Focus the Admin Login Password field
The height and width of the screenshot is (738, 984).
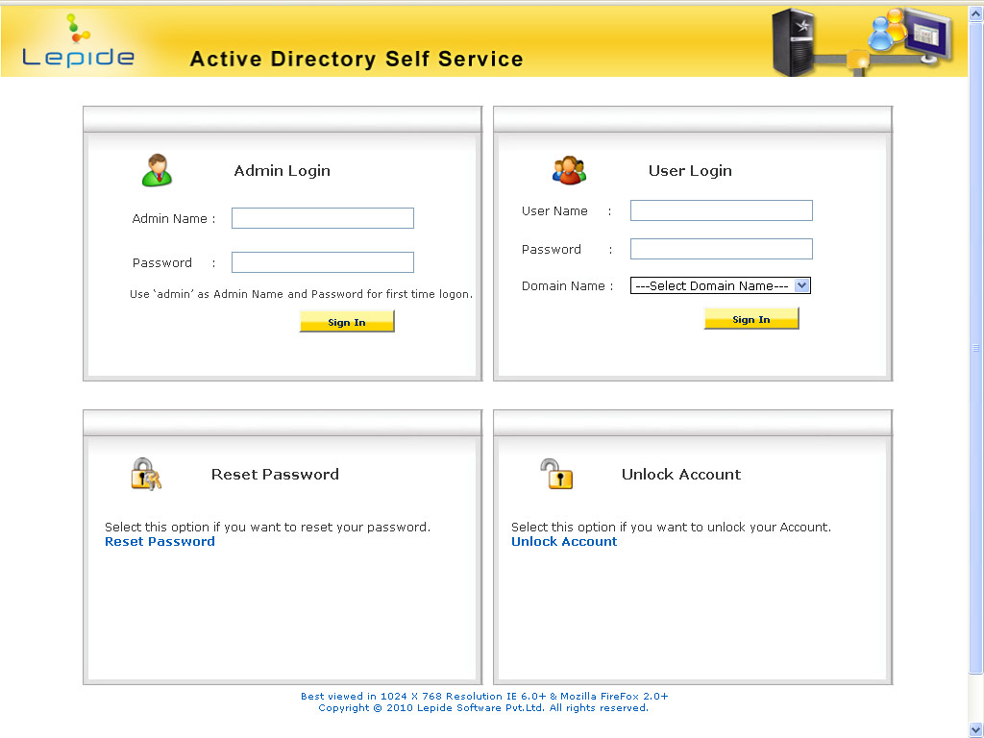click(323, 262)
